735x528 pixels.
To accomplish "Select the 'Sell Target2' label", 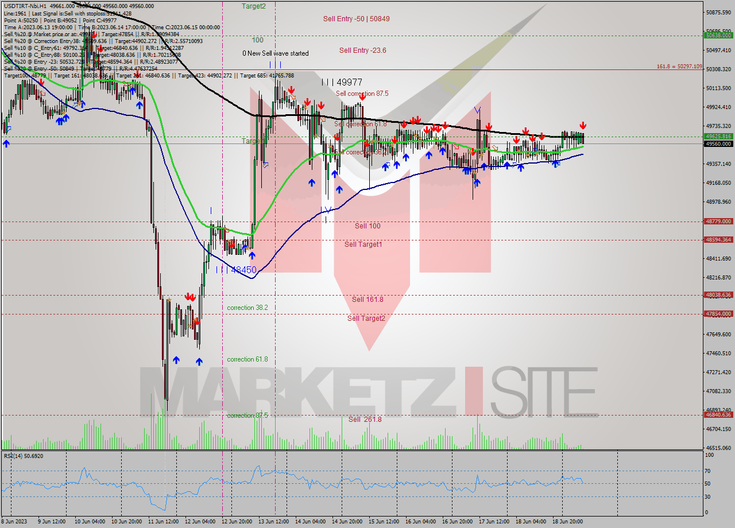I will (366, 319).
